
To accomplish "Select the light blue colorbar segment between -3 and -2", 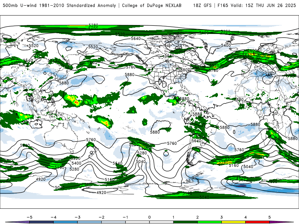I will click(x=89, y=222).
